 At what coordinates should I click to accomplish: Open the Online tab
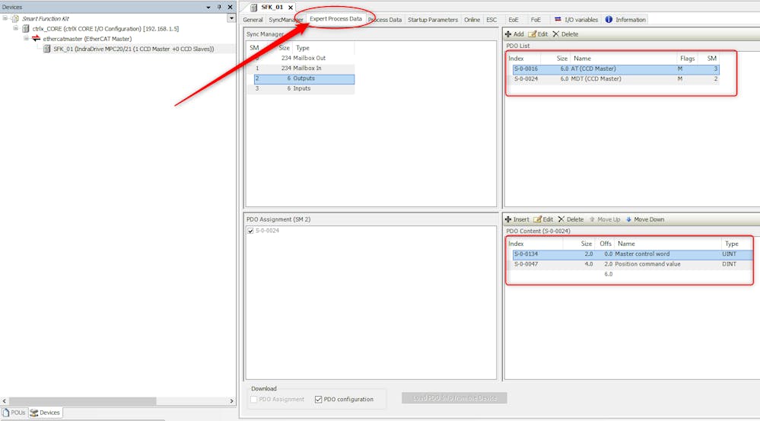[472, 20]
